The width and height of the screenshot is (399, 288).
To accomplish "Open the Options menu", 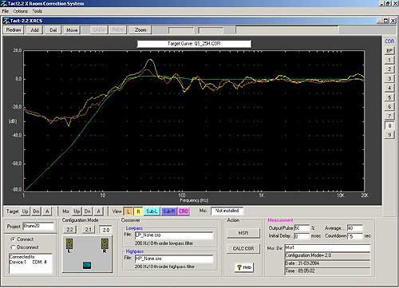I will pyautogui.click(x=21, y=11).
